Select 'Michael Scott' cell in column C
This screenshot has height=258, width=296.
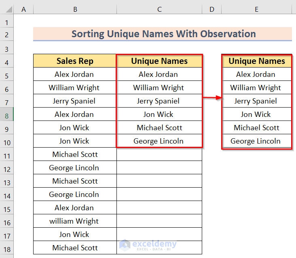coord(159,128)
